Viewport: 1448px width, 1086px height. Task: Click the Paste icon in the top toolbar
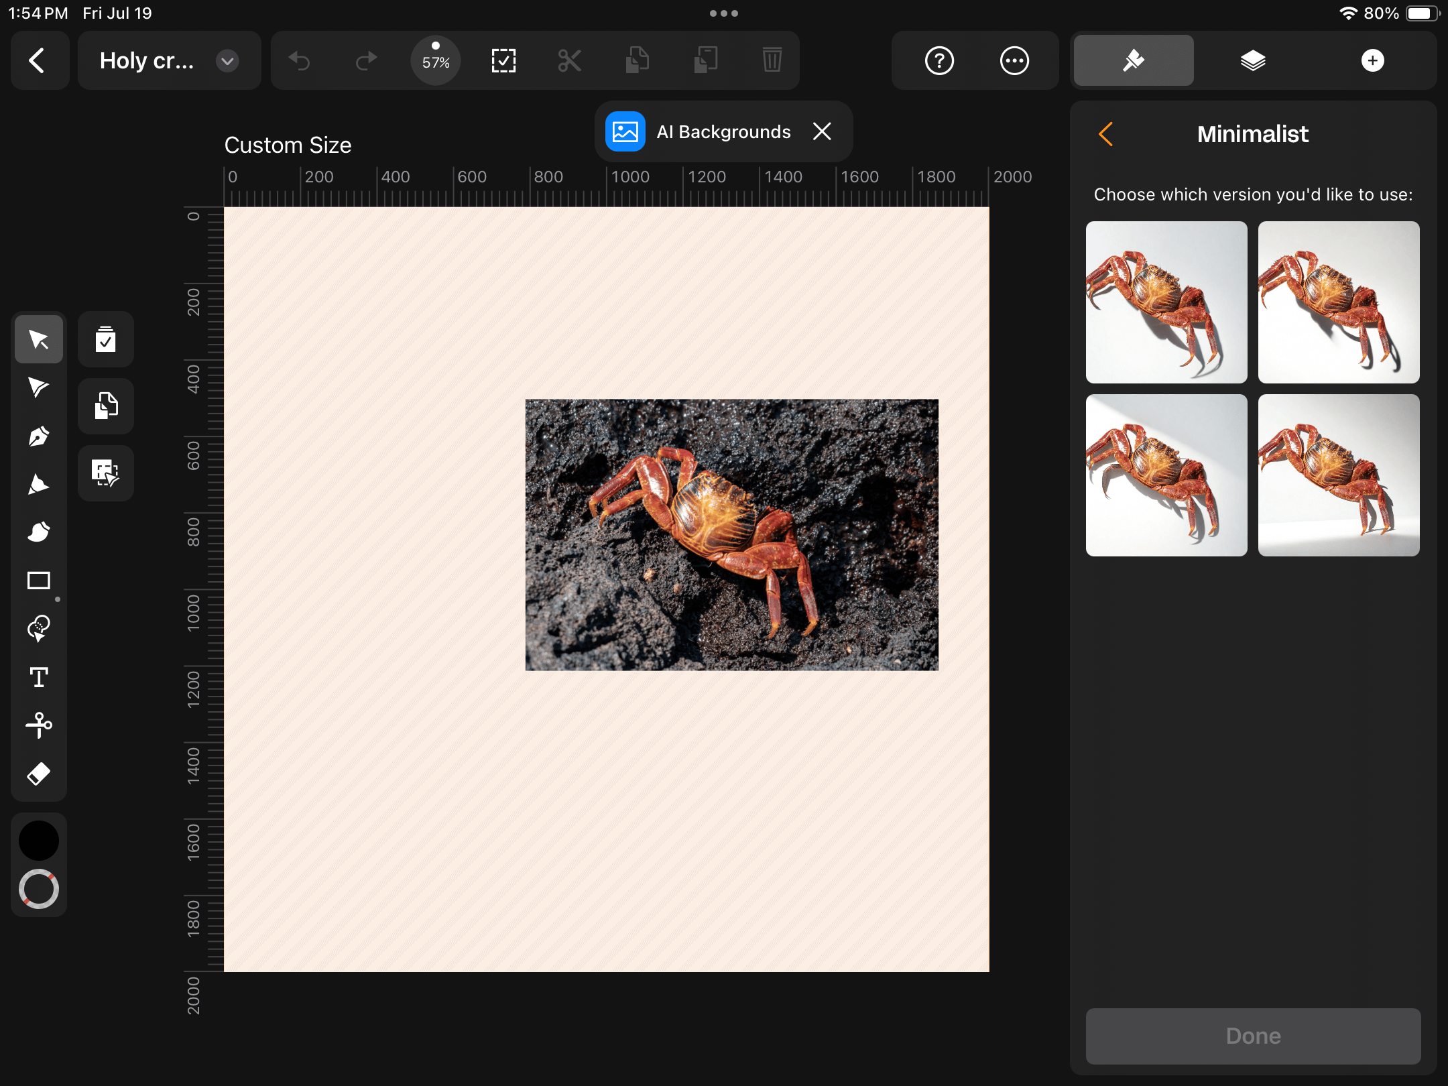click(x=705, y=61)
